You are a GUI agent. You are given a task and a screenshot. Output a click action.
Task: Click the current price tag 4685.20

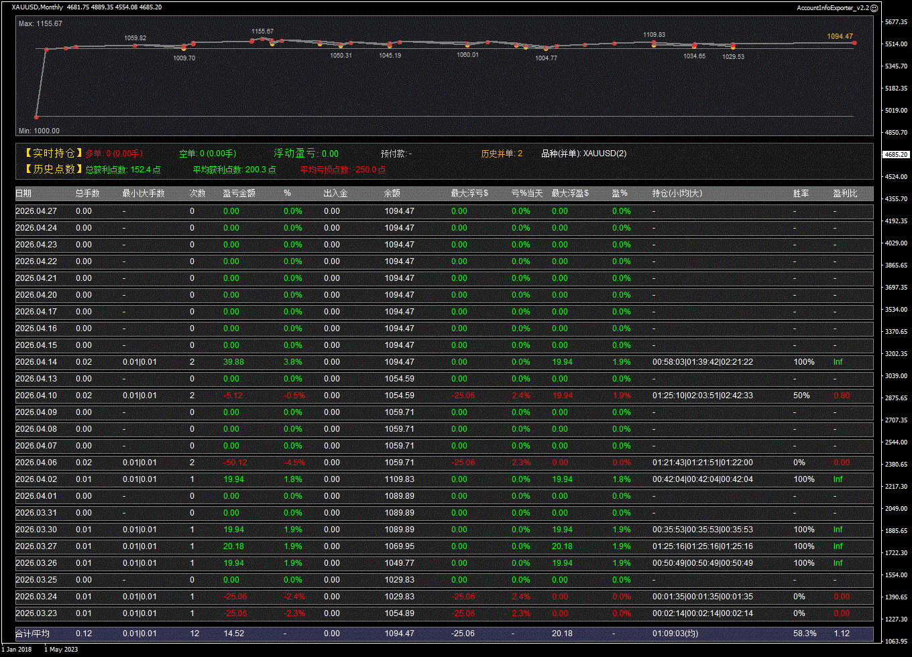click(x=896, y=154)
